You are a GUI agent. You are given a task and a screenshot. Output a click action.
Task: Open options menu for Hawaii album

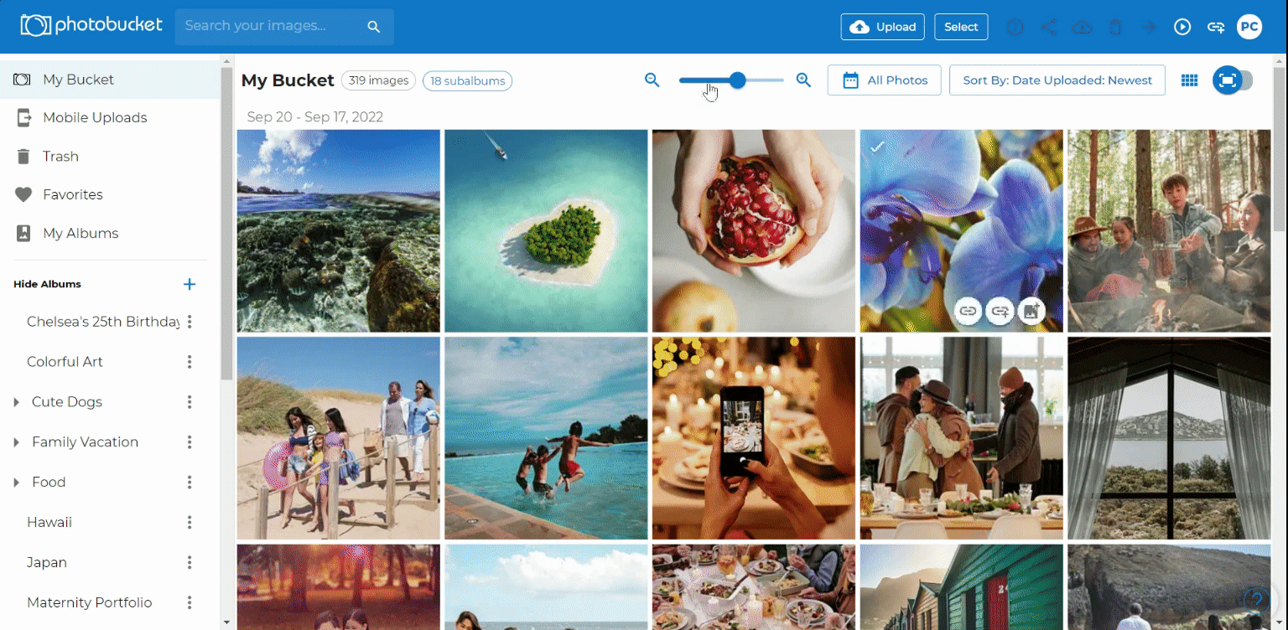(190, 523)
